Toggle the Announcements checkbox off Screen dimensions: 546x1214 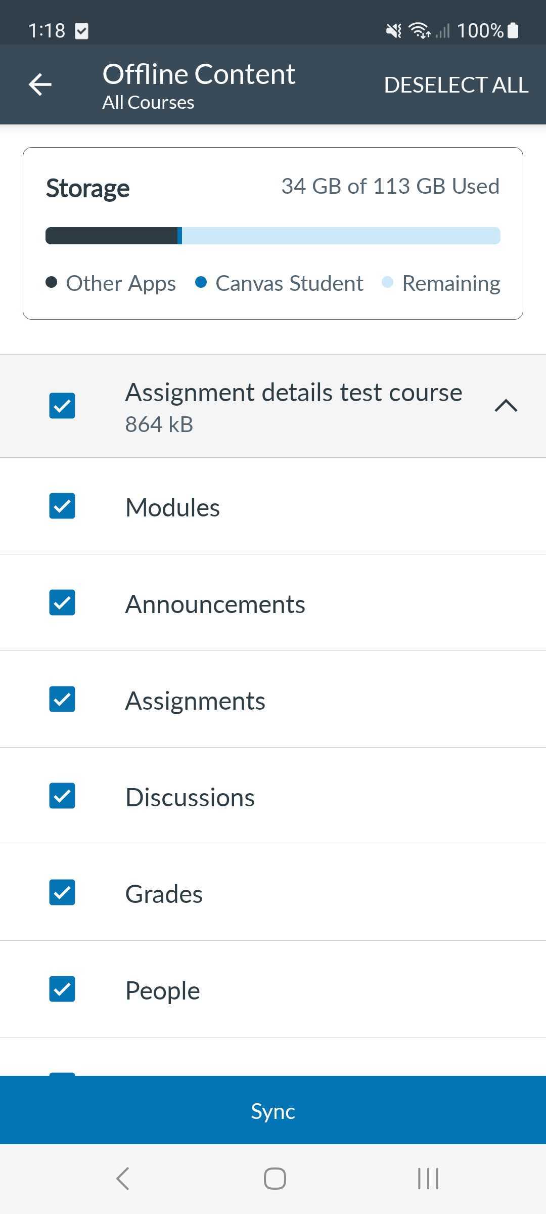62,602
